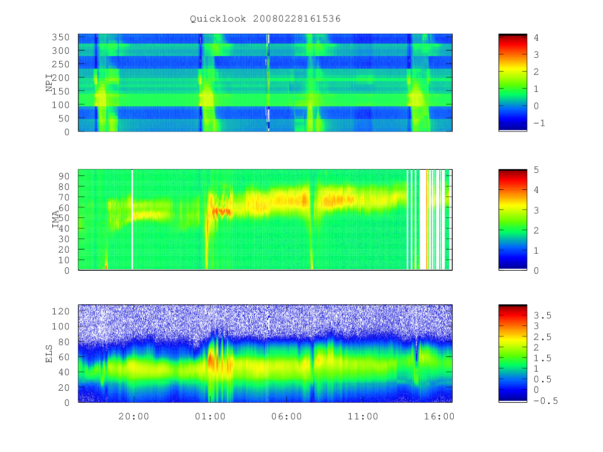
Task: Click the 4 label on NPI colorbar
Action: [x=536, y=37]
